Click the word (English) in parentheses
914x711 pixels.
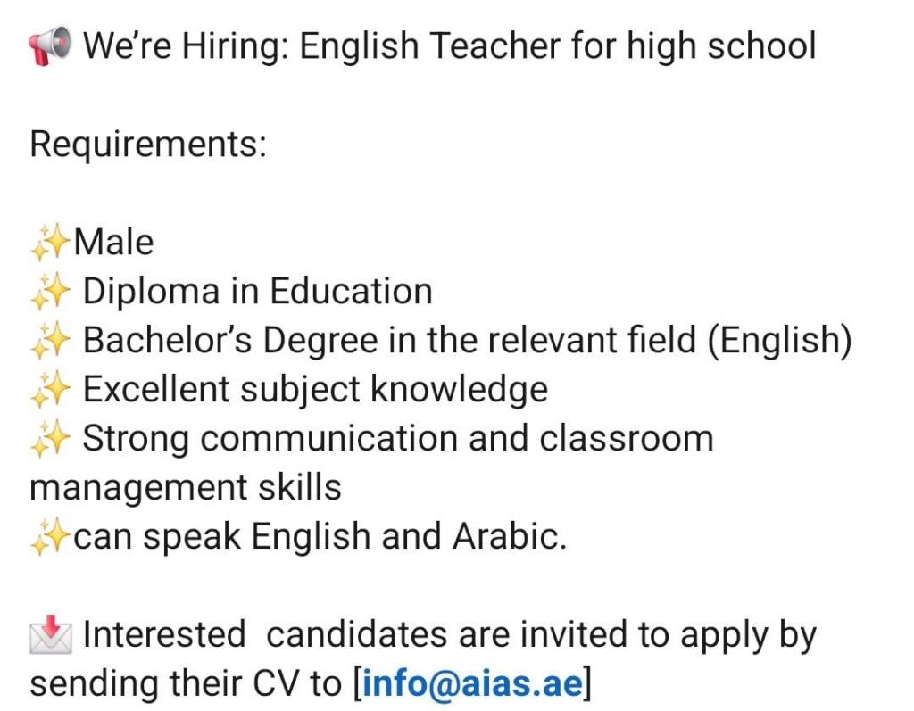[x=778, y=341]
